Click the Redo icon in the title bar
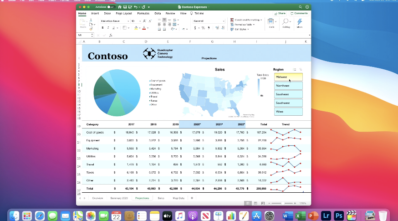Screen dimensions: 398x221 (143, 7)
